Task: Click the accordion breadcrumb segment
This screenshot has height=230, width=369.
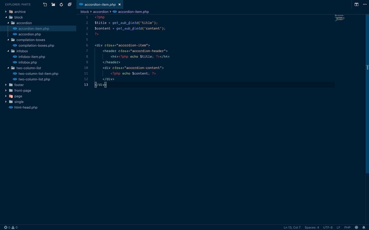Action: pyautogui.click(x=101, y=12)
